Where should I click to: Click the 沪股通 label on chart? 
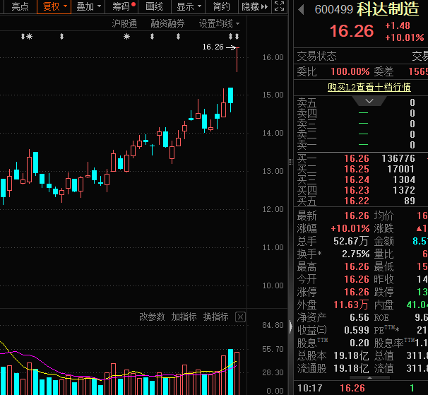coord(125,23)
